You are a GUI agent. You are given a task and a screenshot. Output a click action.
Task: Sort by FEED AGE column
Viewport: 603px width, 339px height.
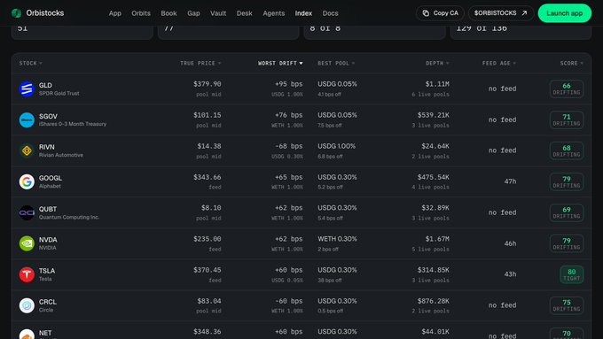499,63
